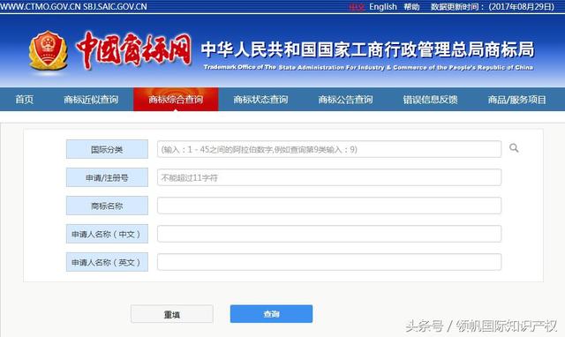Go to 商标公告查询 tab
The image size is (565, 337).
pos(345,100)
